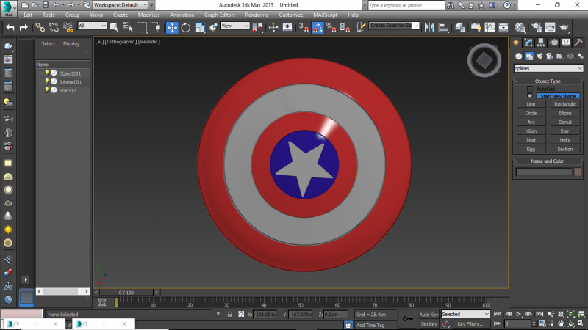Toggle visibility bulb of Sphere001
Image resolution: width=588 pixels, height=330 pixels.
[47, 81]
